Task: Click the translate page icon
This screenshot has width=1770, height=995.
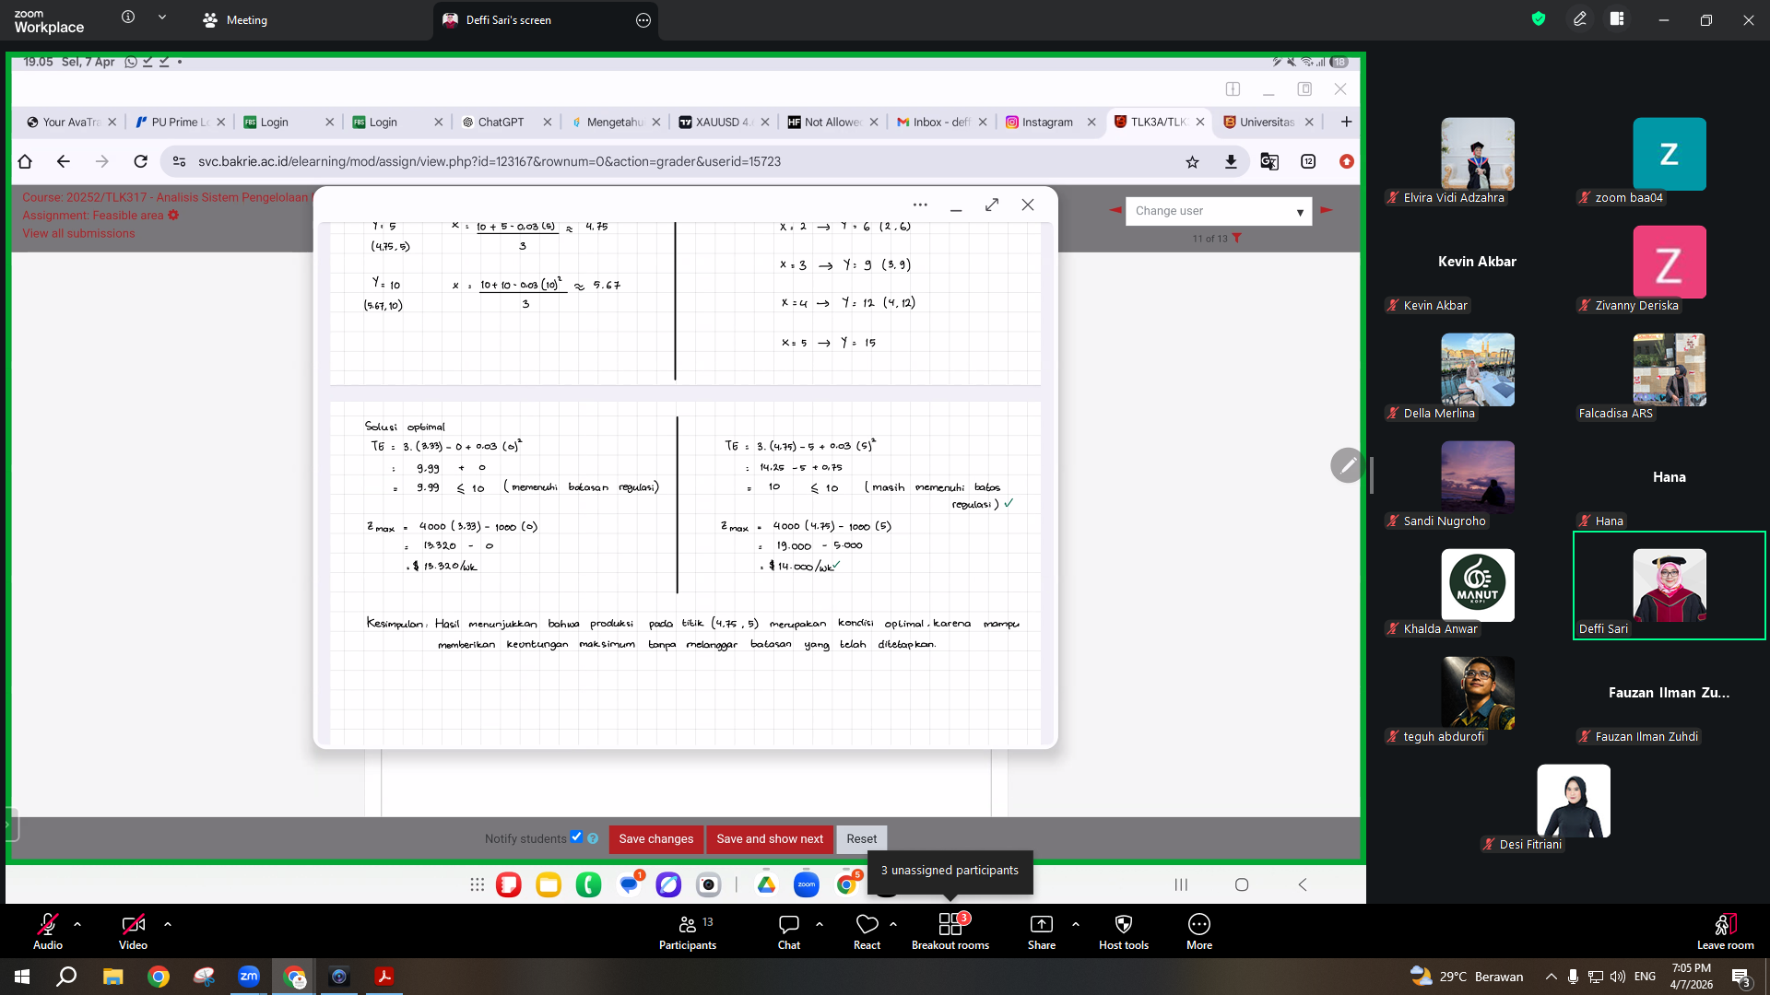Action: 1269,161
